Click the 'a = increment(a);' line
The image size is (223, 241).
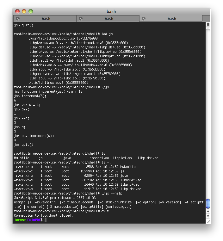(34, 136)
